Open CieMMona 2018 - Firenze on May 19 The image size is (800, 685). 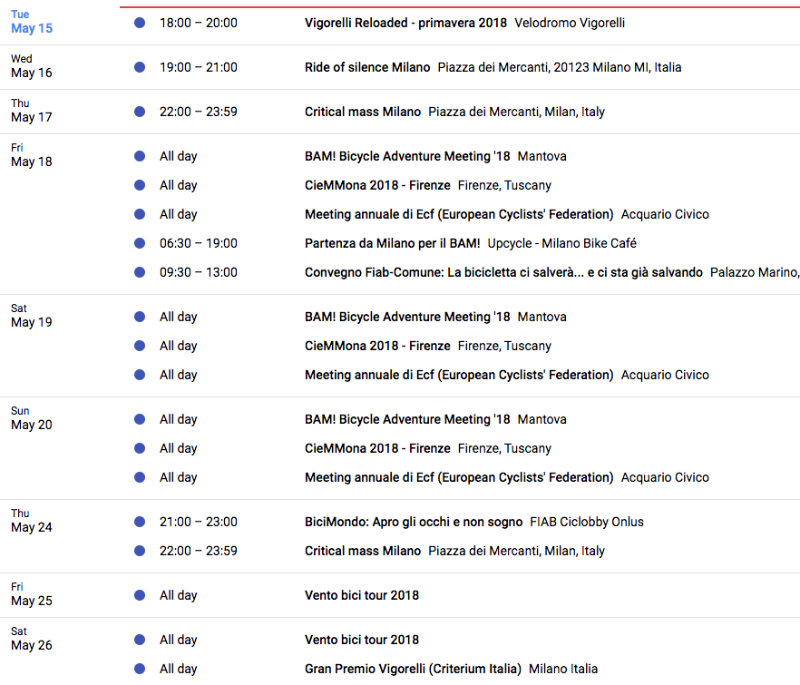(377, 346)
